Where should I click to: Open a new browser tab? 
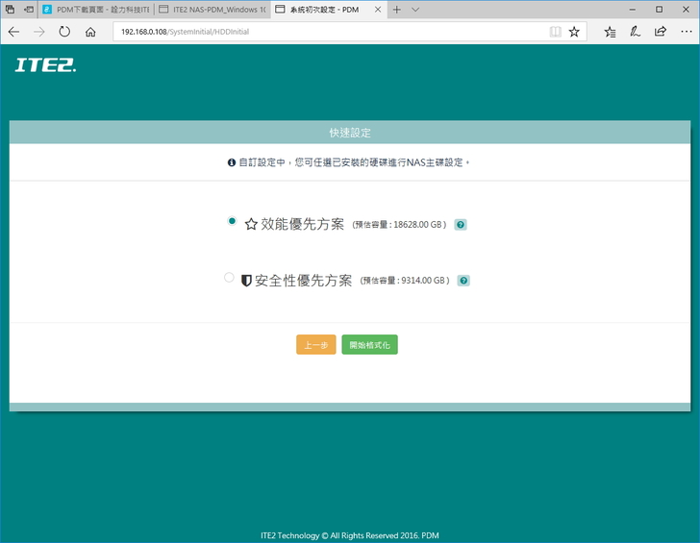tap(396, 10)
